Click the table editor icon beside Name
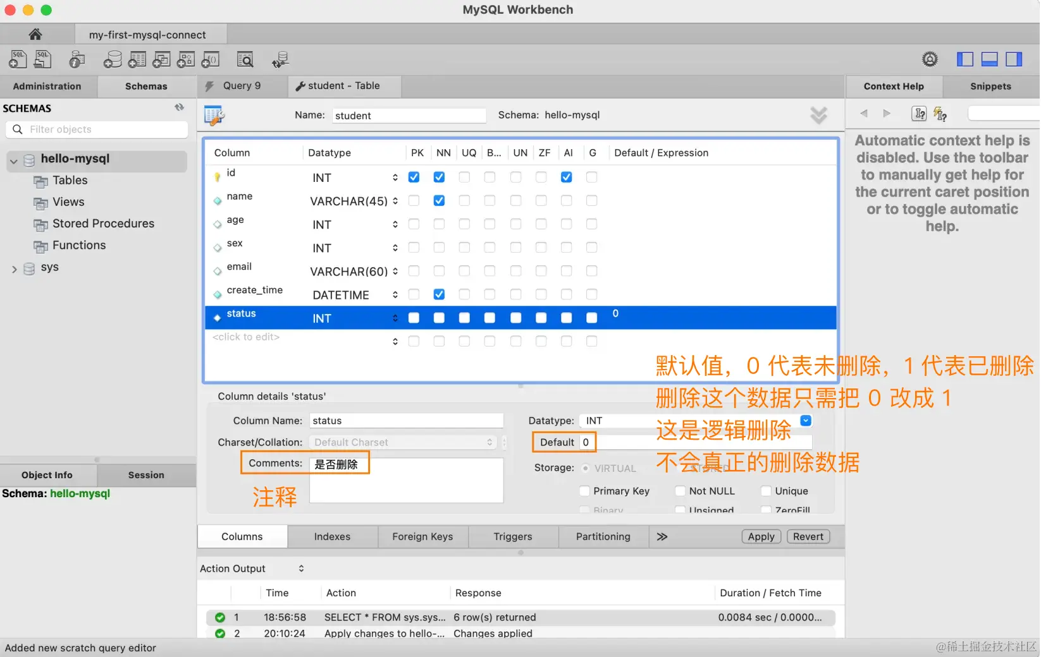The image size is (1041, 657). 214,115
